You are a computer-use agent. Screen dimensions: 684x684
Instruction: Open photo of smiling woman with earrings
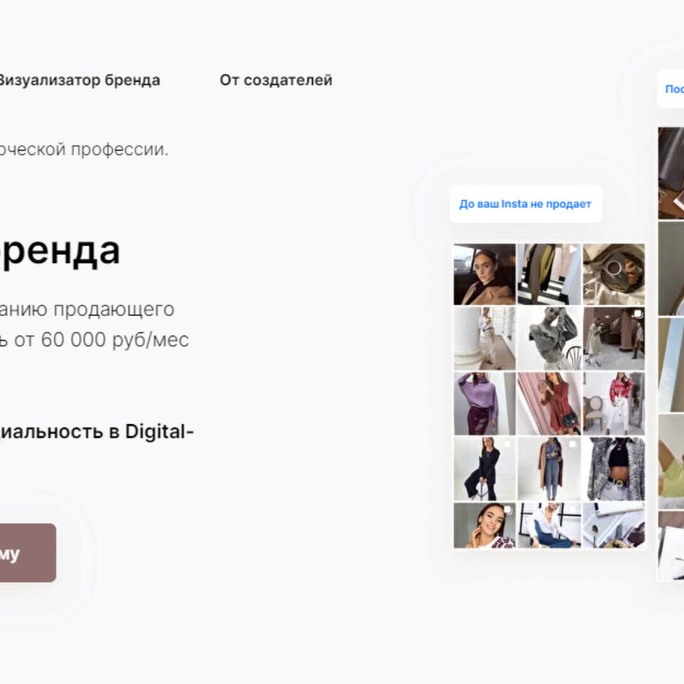pos(484,525)
